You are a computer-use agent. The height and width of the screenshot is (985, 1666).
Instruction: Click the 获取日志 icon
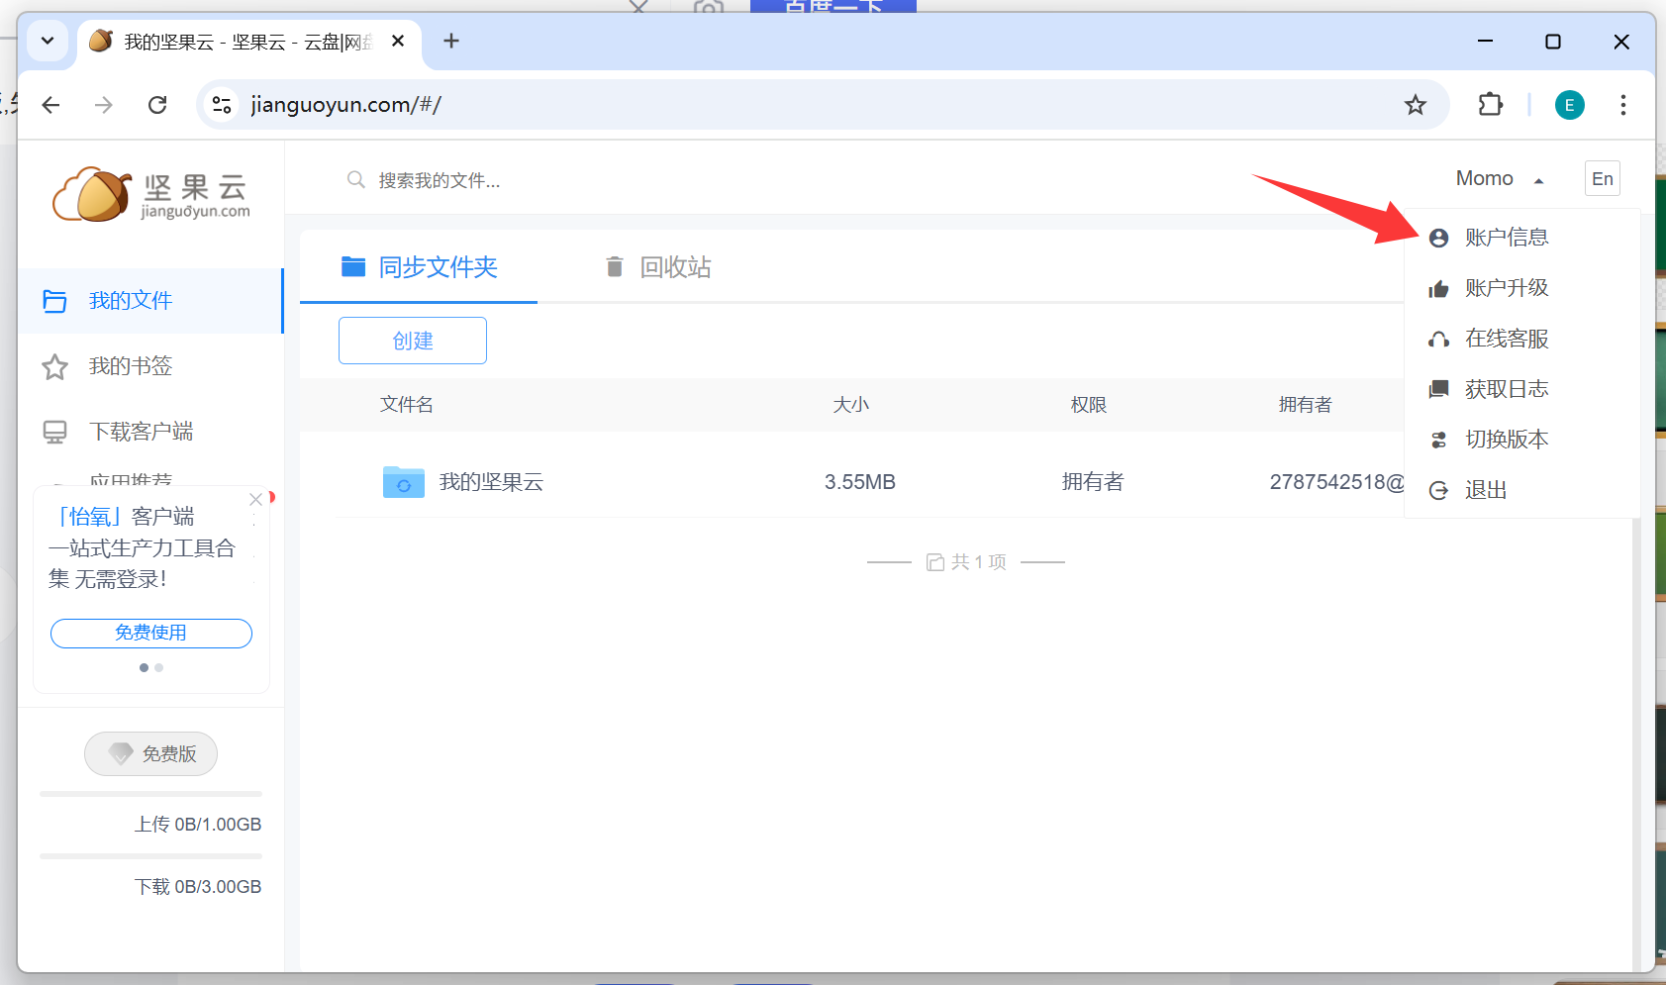(1438, 390)
